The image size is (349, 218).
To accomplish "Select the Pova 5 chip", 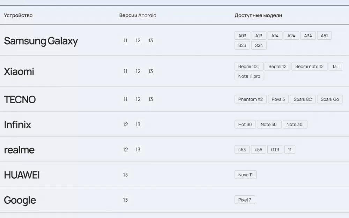I will 278,99.
